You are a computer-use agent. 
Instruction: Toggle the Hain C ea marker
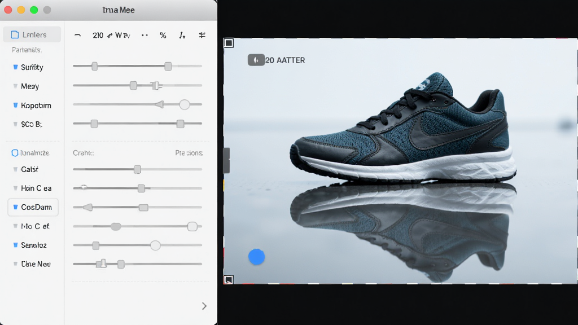coord(15,188)
